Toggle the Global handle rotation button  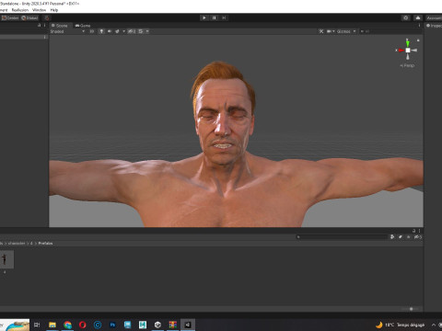pyautogui.click(x=29, y=18)
